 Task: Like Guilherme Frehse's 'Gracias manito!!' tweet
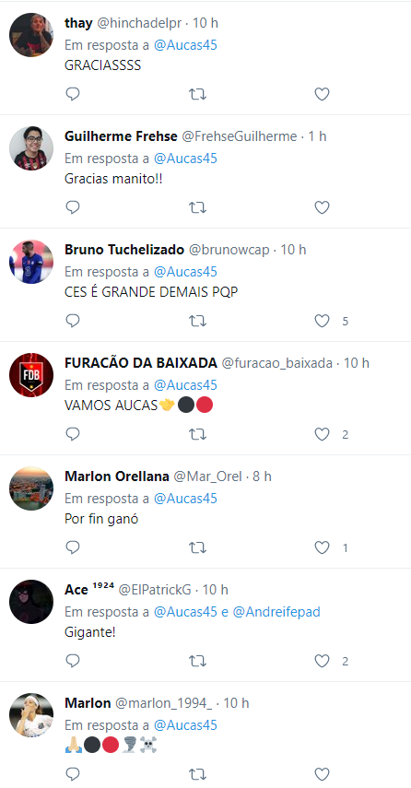point(322,207)
